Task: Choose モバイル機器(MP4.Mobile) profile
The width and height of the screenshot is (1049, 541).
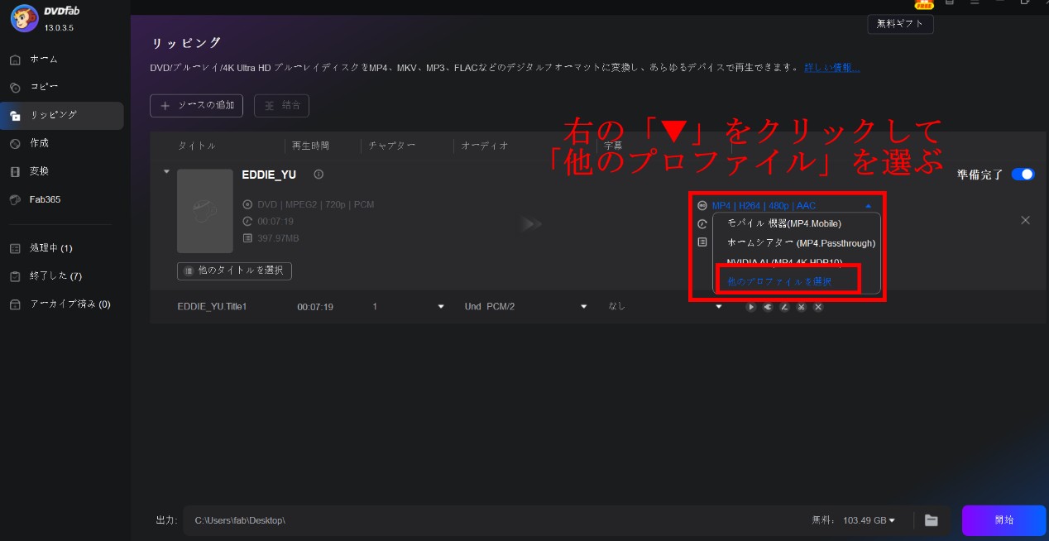Action: point(786,223)
